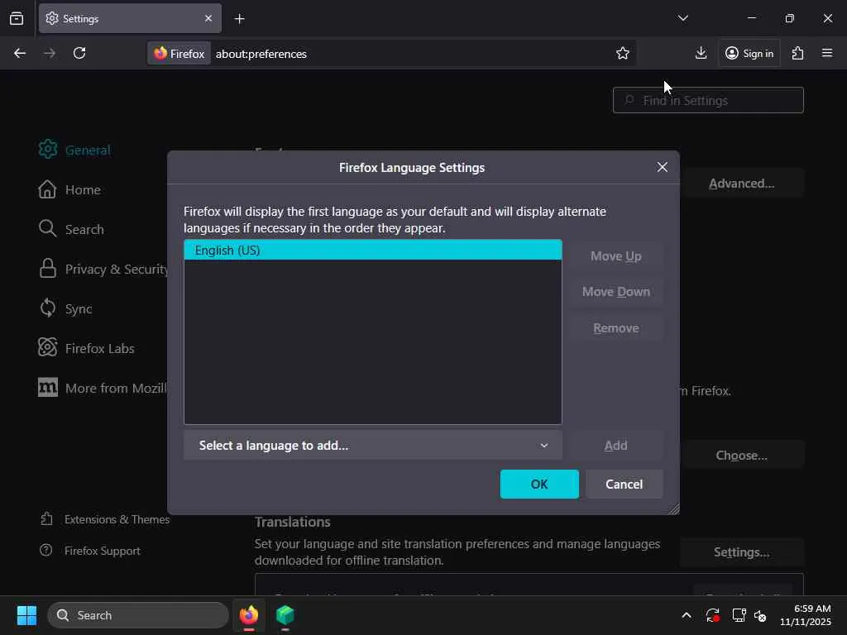
Task: Click the Move Down button
Action: click(x=615, y=292)
